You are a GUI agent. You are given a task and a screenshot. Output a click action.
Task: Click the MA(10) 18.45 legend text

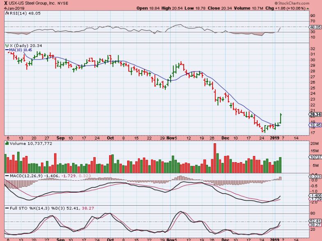(21, 50)
